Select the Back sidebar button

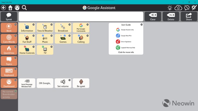click(9, 28)
